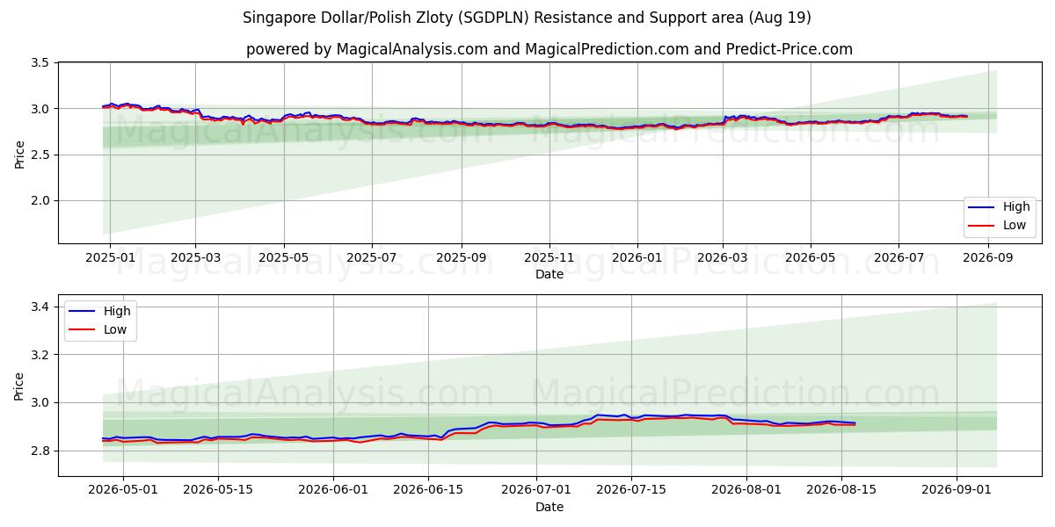
Task: Click the 2026-08-01 tick on lower chart
Action: point(746,491)
